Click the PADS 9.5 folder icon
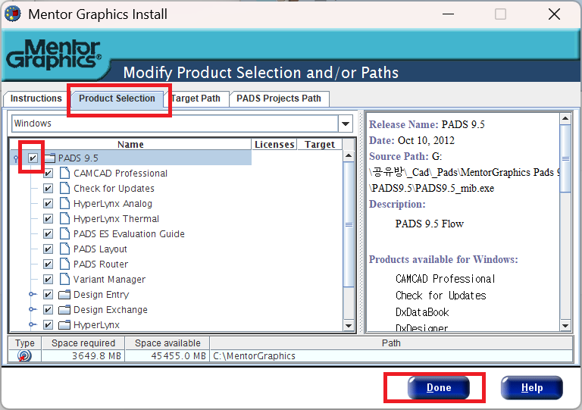 (50, 158)
